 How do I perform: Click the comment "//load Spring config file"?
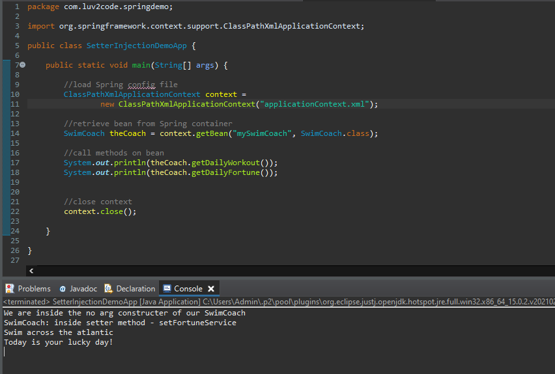point(121,85)
